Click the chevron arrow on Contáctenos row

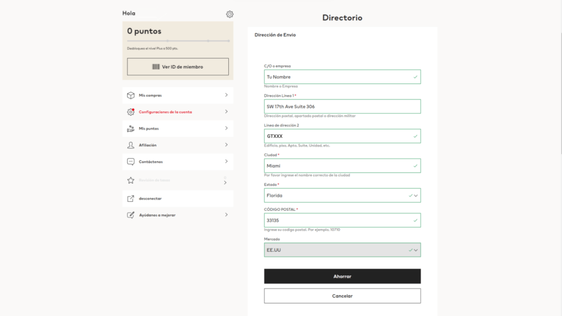[226, 161]
